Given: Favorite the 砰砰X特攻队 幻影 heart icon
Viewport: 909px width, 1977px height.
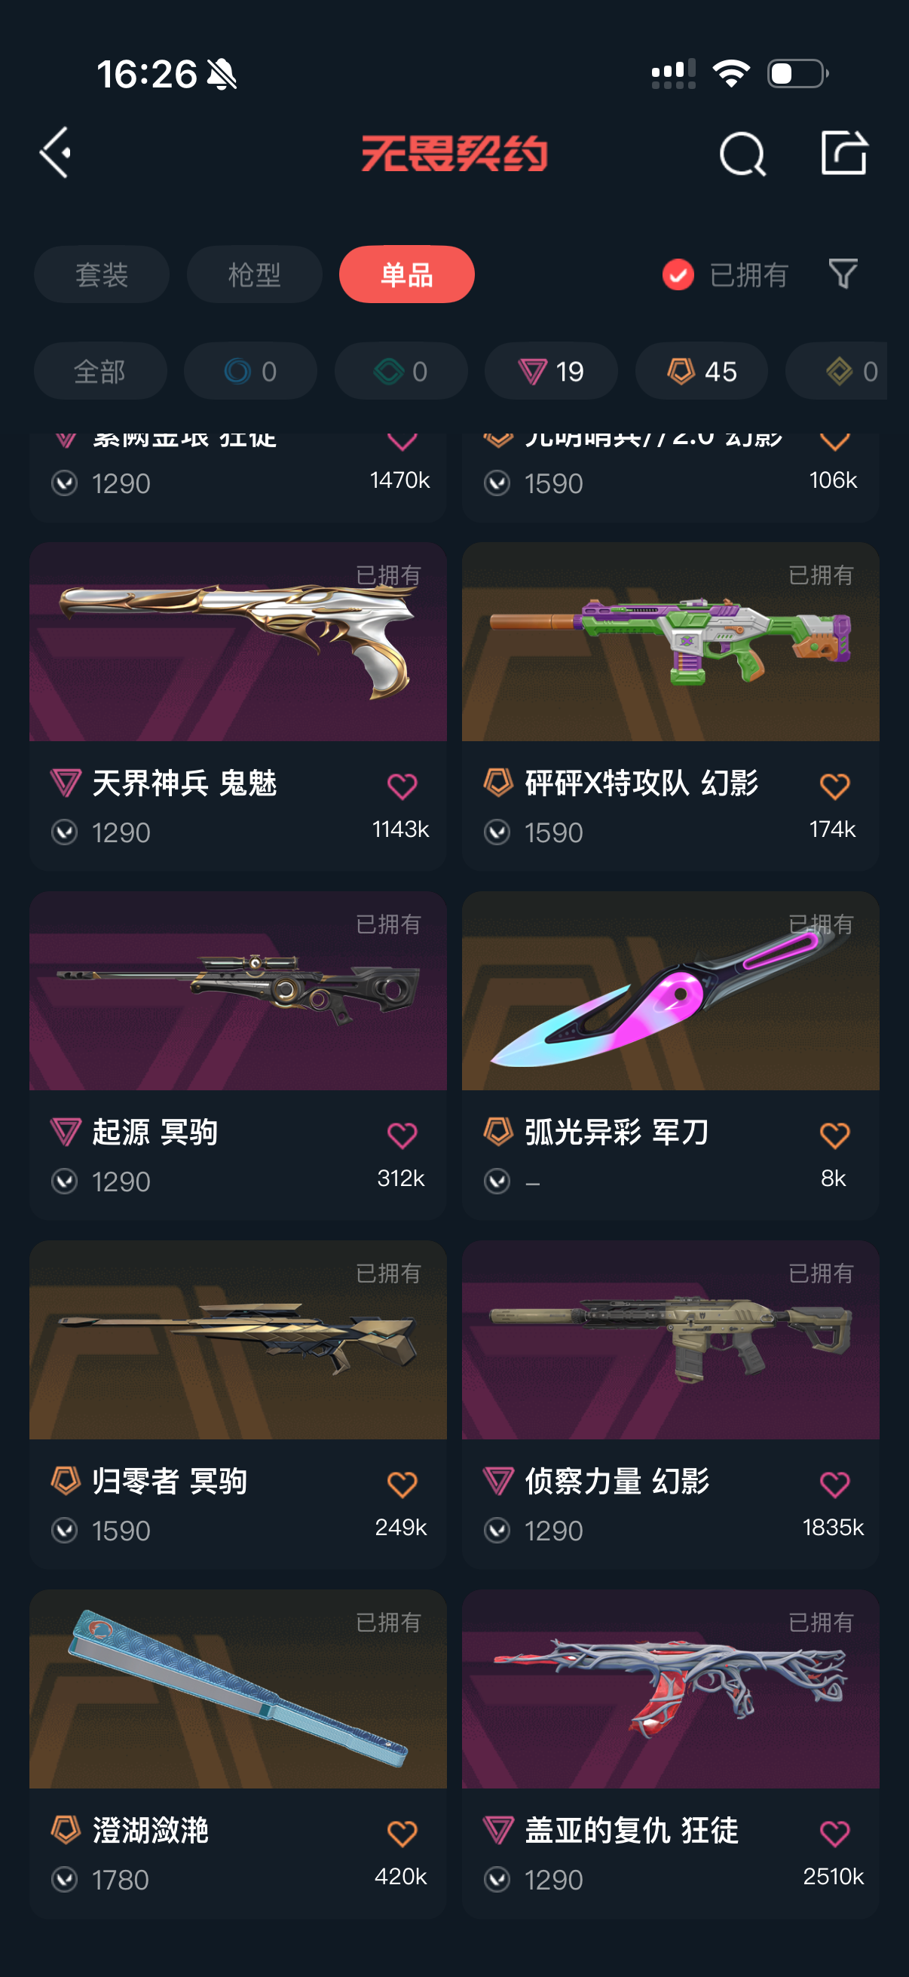Looking at the screenshot, I should 834,785.
